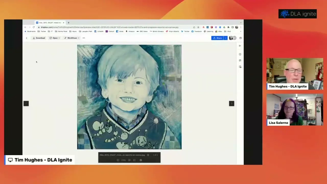The width and height of the screenshot is (327, 184).
Task: Click the 115% zoom level value
Action: tap(123, 160)
